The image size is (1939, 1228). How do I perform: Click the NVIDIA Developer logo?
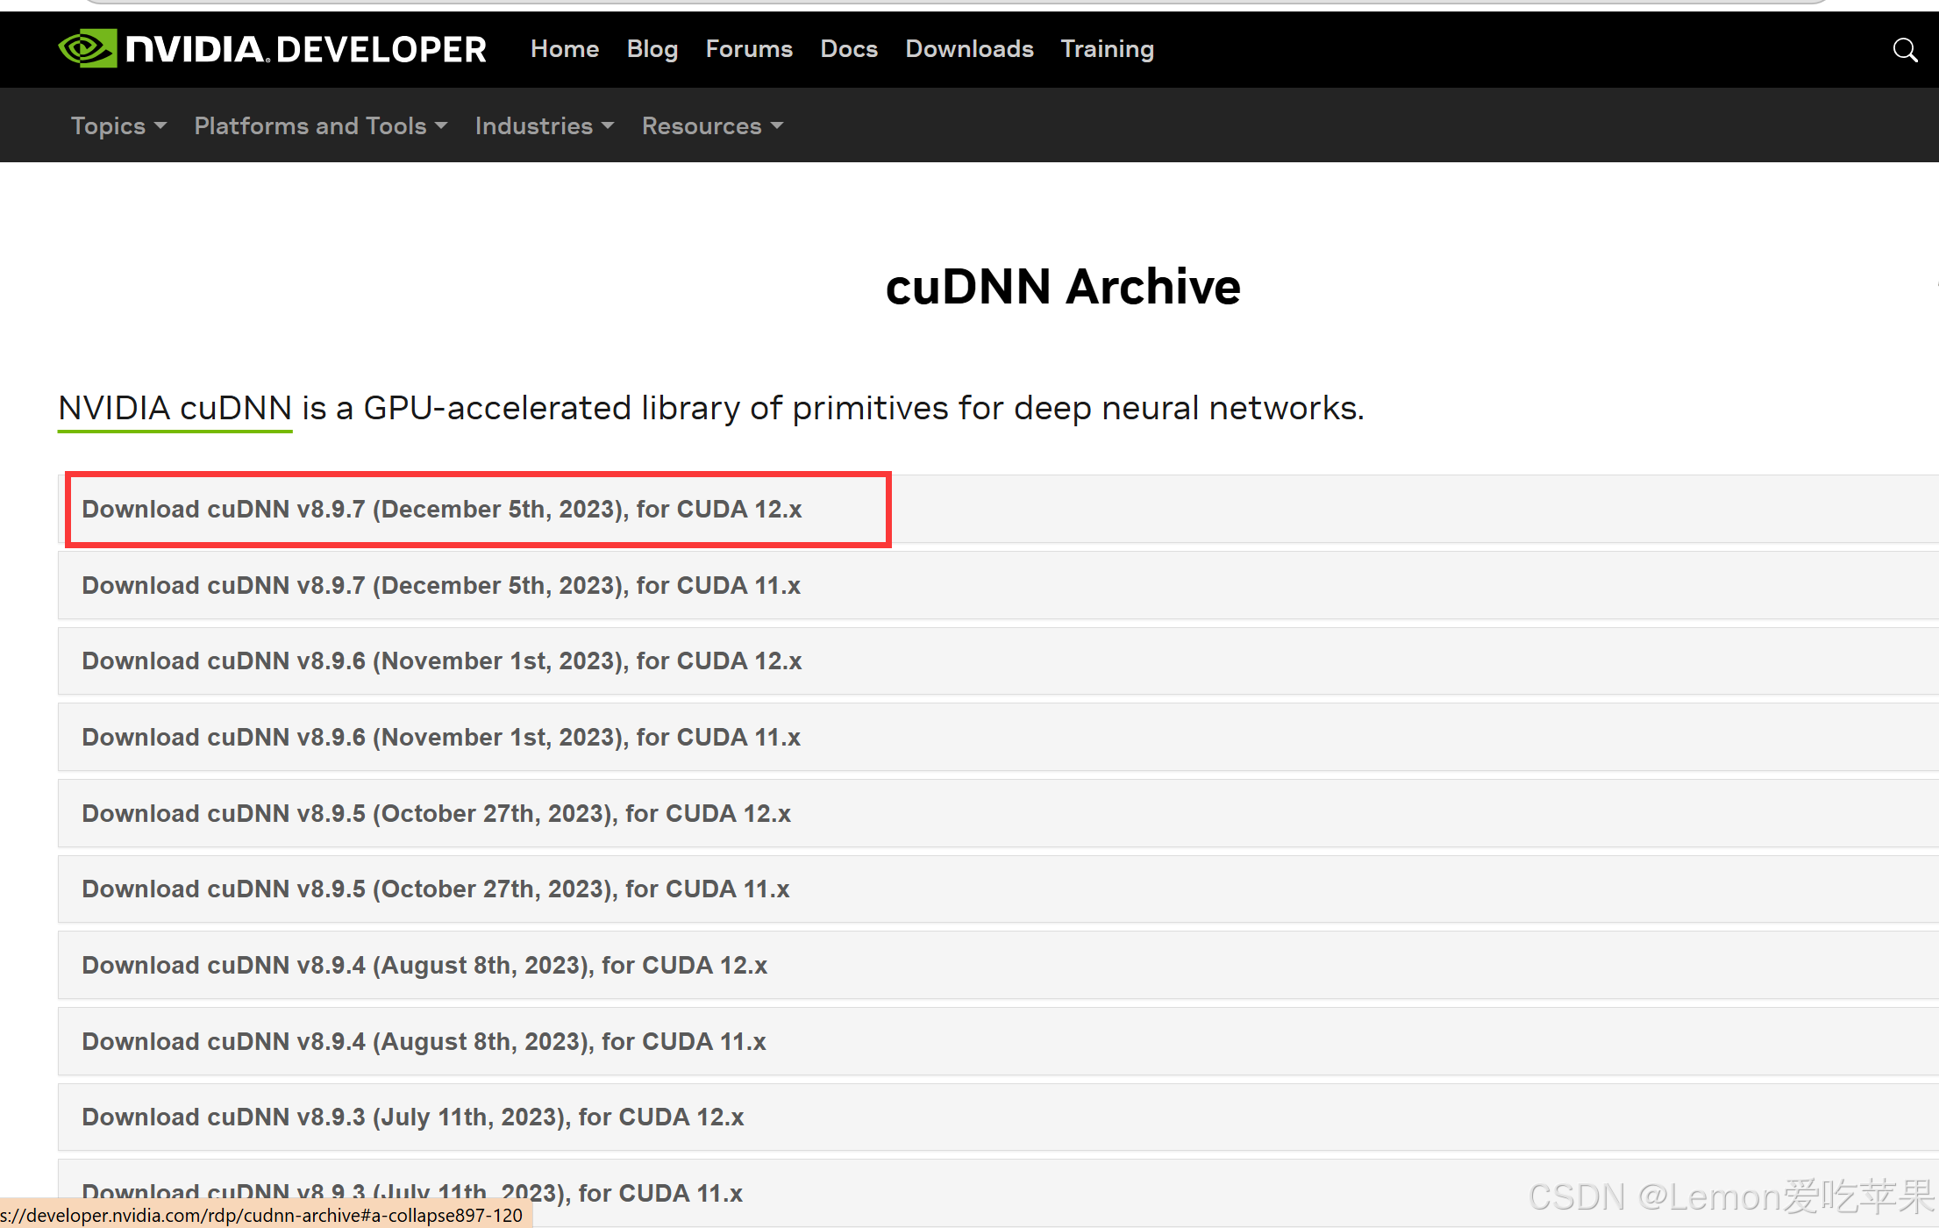[x=272, y=49]
